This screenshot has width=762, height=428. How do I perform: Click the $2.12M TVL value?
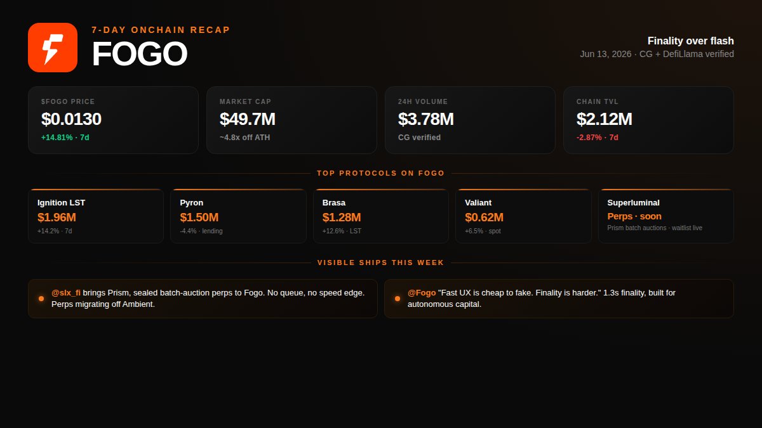[605, 119]
